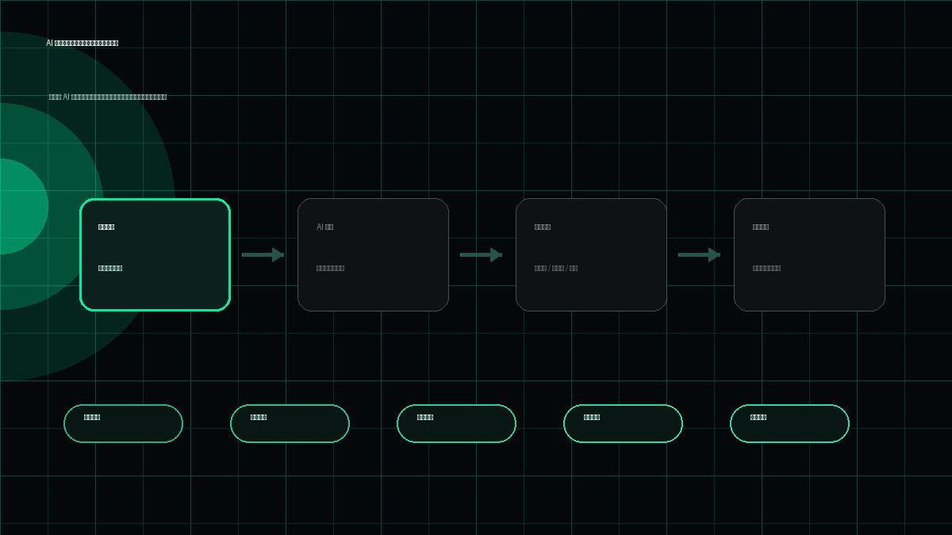This screenshot has width=952, height=535.
Task: Click the description line in the AI card
Action: point(330,268)
